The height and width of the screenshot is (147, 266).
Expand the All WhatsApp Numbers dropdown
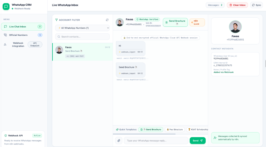tap(82, 28)
